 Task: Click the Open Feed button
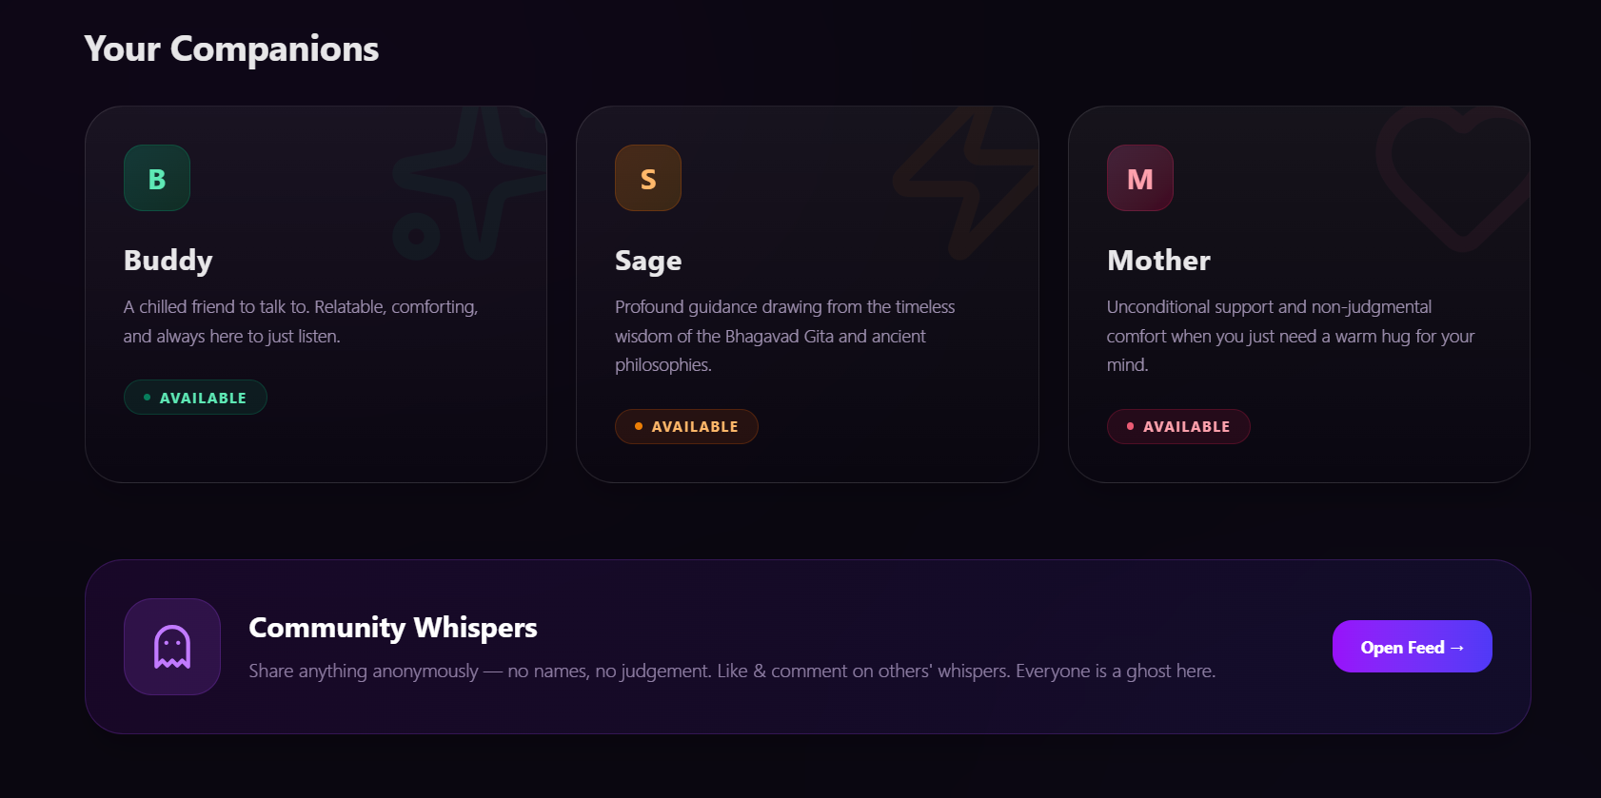point(1412,646)
